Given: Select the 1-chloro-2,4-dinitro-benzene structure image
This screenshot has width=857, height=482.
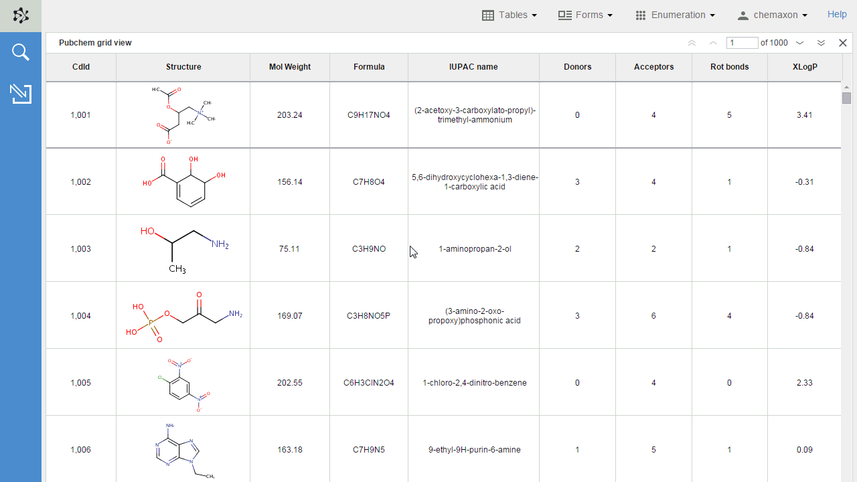Looking at the screenshot, I should tap(183, 382).
